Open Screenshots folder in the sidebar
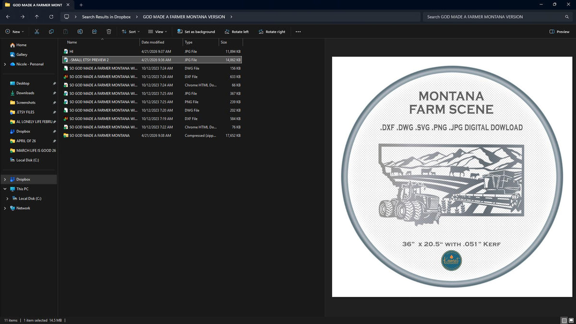This screenshot has height=324, width=576. pyautogui.click(x=26, y=103)
